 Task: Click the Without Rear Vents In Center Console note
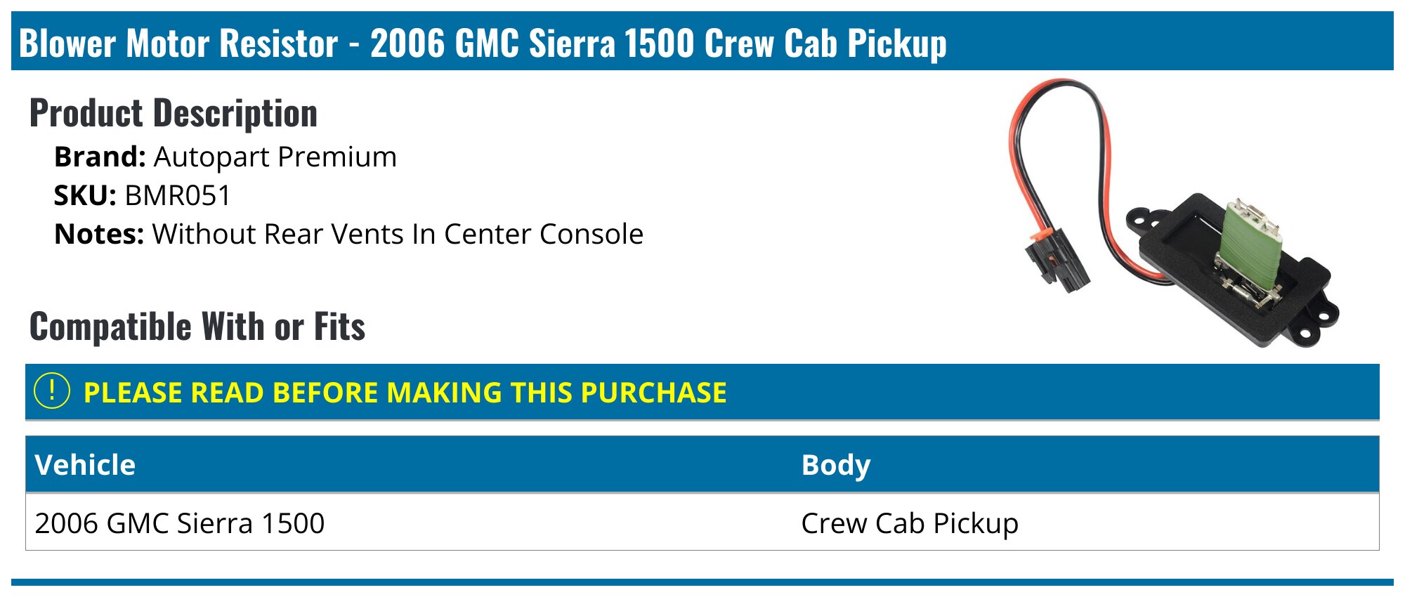click(x=397, y=235)
